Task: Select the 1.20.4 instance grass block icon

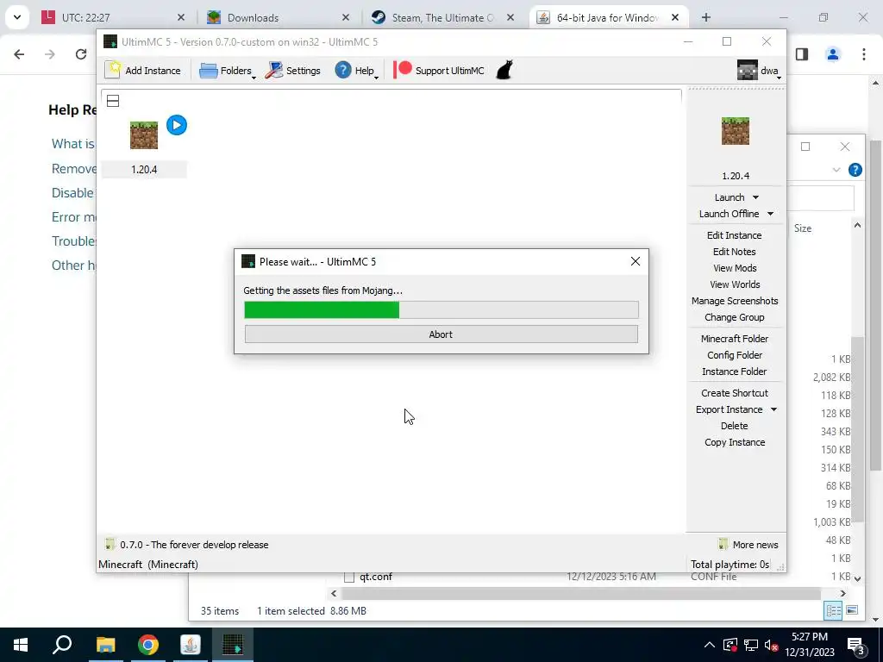Action: [144, 135]
